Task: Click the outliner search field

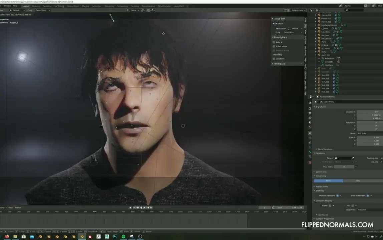Action: (354, 10)
